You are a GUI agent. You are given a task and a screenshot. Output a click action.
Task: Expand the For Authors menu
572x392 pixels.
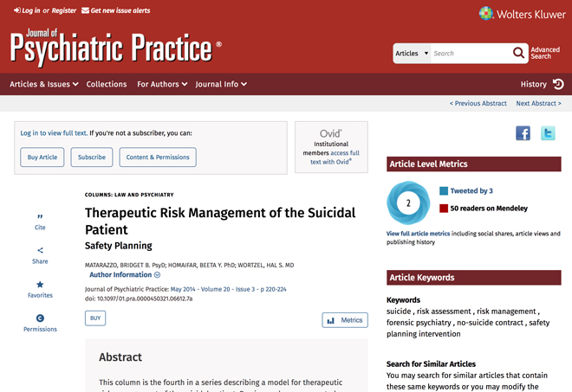162,84
